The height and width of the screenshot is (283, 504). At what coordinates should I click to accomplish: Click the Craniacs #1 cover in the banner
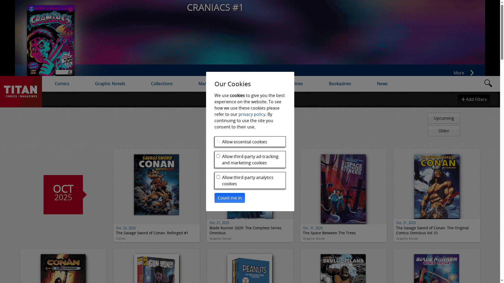51,40
